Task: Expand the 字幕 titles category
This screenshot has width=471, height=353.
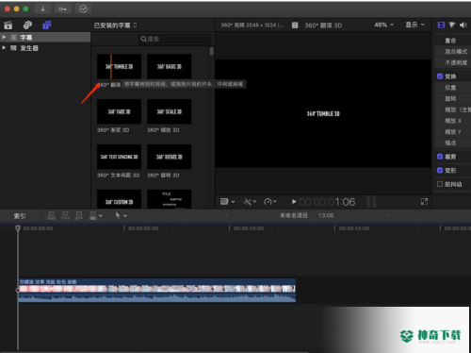Action: click(x=4, y=37)
